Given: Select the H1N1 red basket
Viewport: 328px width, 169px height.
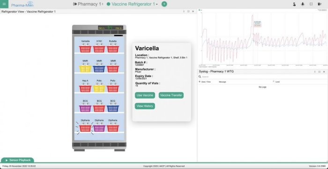Looking at the screenshot, I should (x=99, y=49).
